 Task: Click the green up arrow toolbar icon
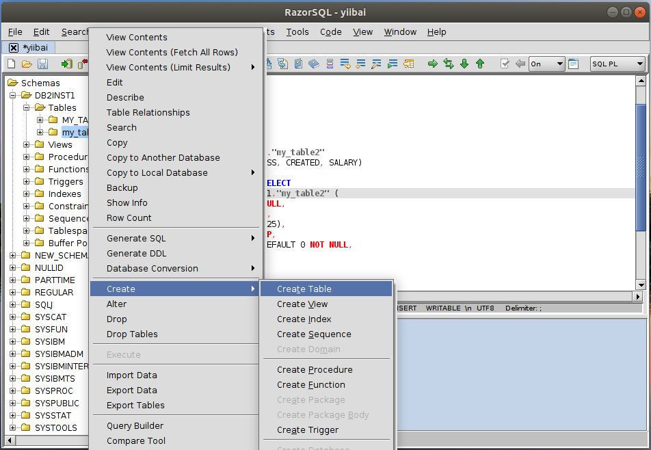(x=480, y=64)
